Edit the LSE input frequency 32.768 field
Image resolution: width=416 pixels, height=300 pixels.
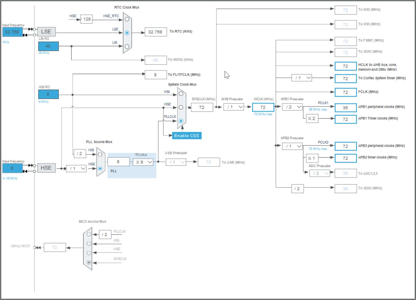pos(12,32)
